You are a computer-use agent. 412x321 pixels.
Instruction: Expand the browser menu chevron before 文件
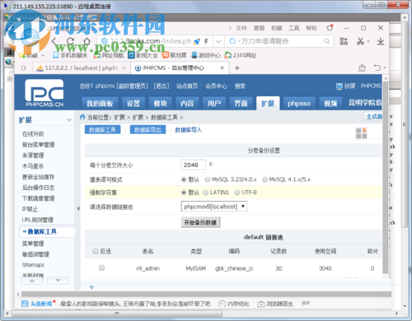230,28
